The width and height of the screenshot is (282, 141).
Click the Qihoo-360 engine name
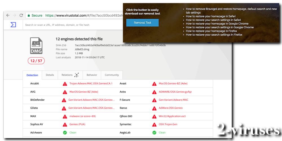coord(126,116)
